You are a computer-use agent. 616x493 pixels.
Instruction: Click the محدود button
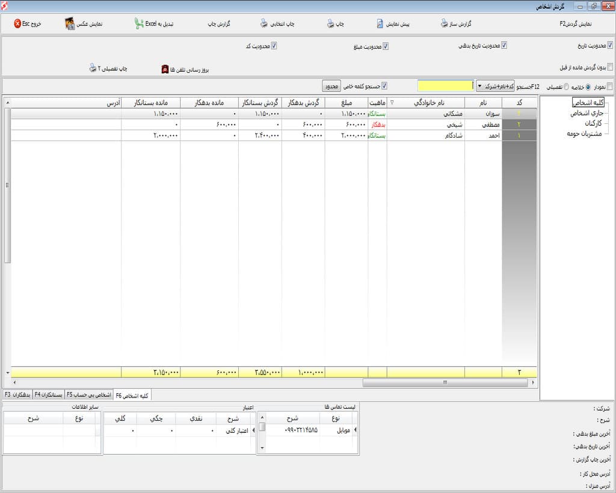331,86
